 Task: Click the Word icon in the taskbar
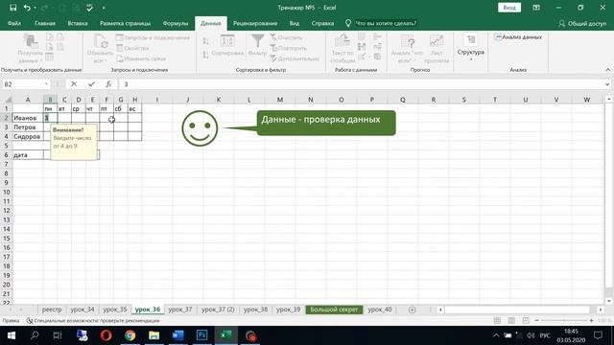[x=177, y=335]
